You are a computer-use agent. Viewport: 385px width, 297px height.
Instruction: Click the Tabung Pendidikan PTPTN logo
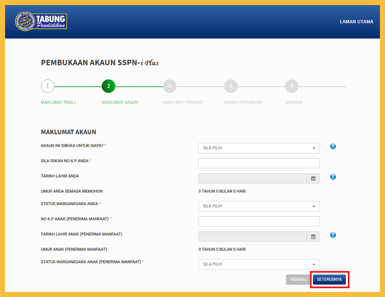point(41,22)
